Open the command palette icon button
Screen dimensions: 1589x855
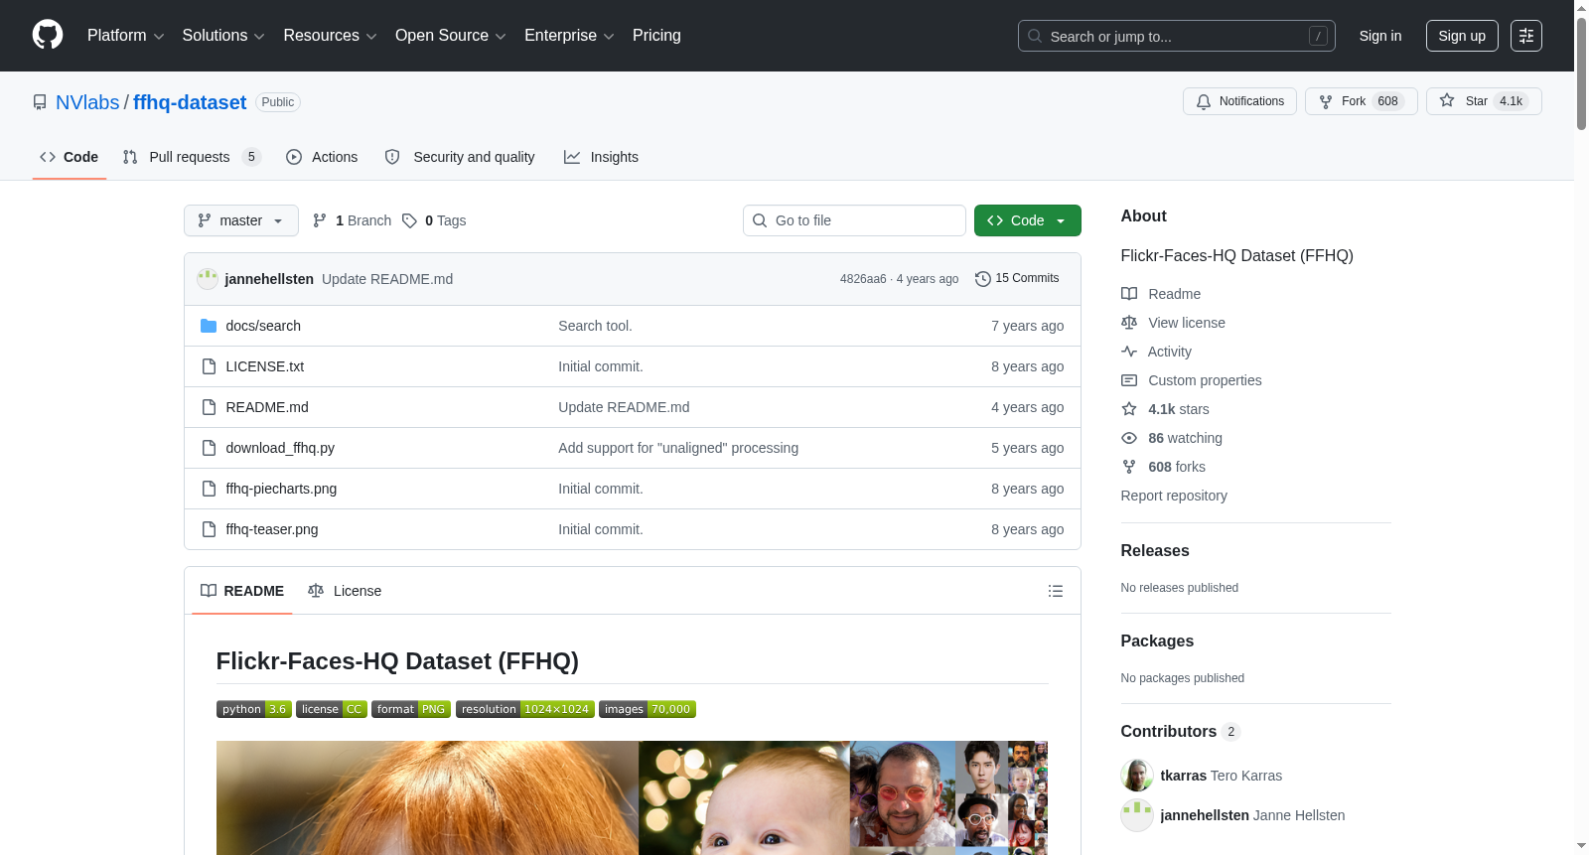coord(1526,36)
